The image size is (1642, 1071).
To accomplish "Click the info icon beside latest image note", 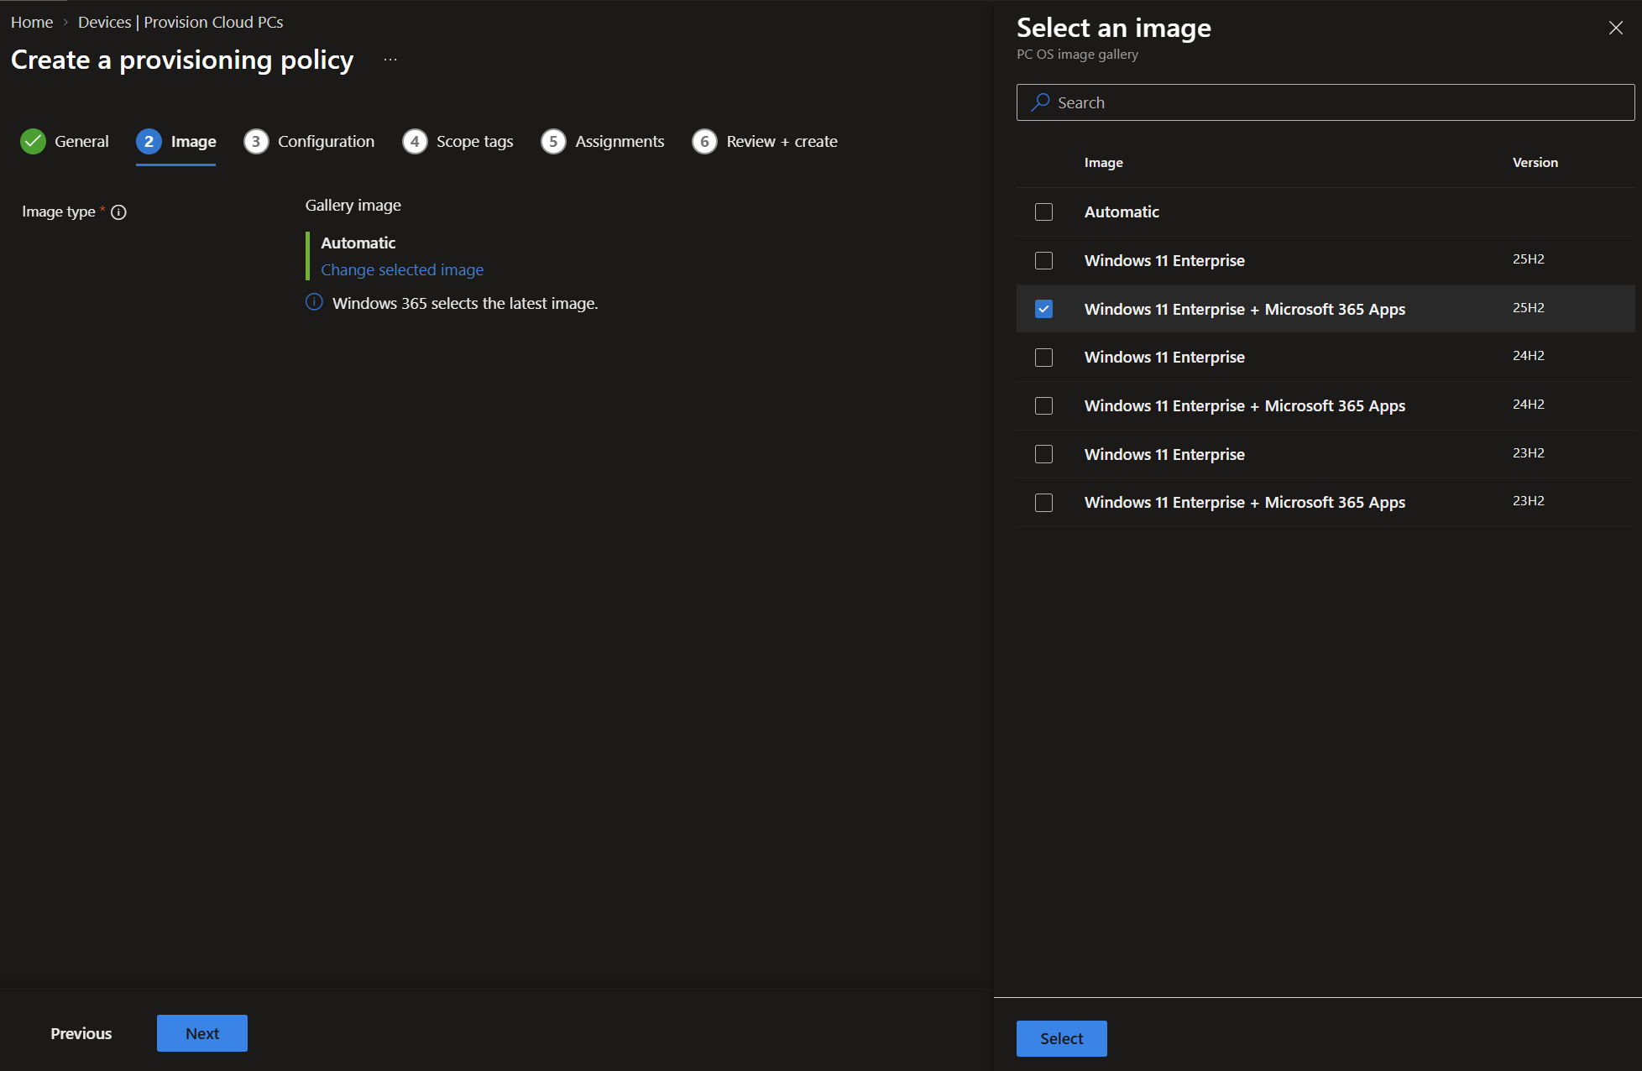I will click(x=314, y=302).
